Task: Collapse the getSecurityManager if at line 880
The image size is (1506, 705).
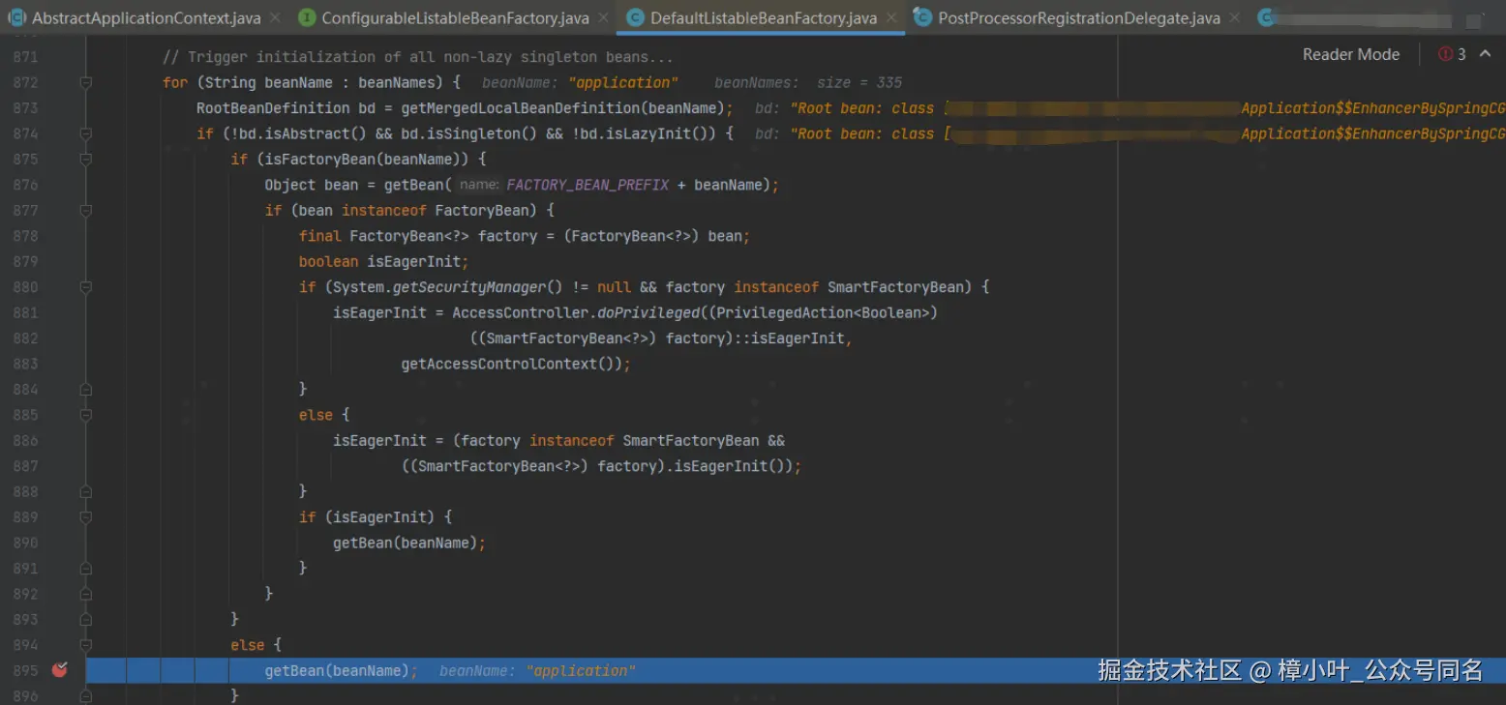Action: click(85, 287)
